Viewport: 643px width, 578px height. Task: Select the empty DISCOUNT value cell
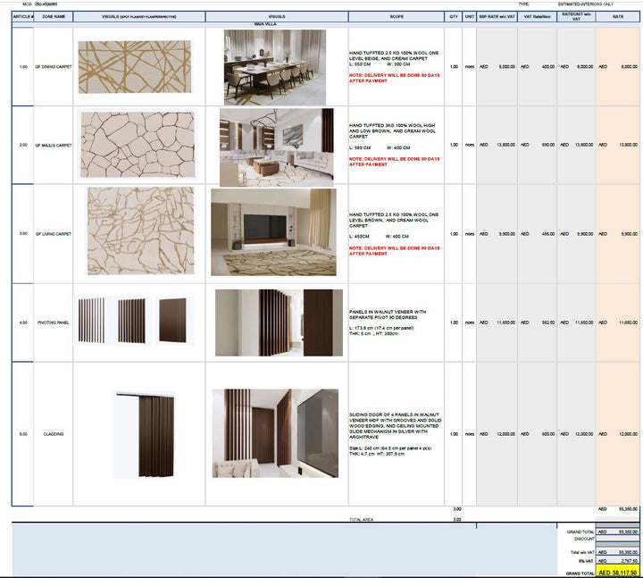pyautogui.click(x=618, y=539)
